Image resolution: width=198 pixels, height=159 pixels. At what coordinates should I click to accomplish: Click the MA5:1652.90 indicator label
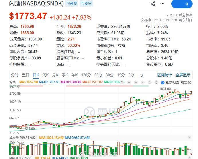tap(29, 82)
